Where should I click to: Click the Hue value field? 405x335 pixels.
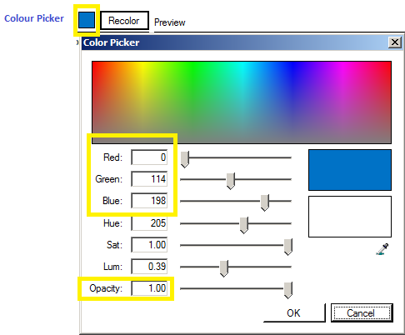[149, 223]
